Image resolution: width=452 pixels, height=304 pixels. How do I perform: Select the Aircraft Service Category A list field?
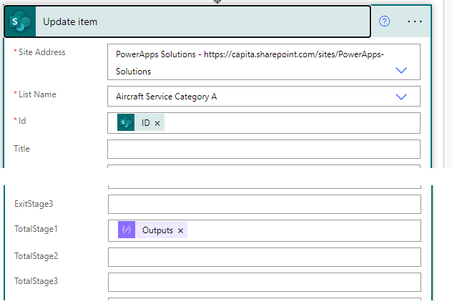coord(263,97)
